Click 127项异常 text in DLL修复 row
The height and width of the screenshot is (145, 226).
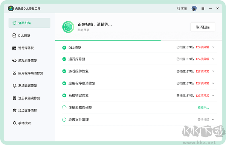coord(202,47)
